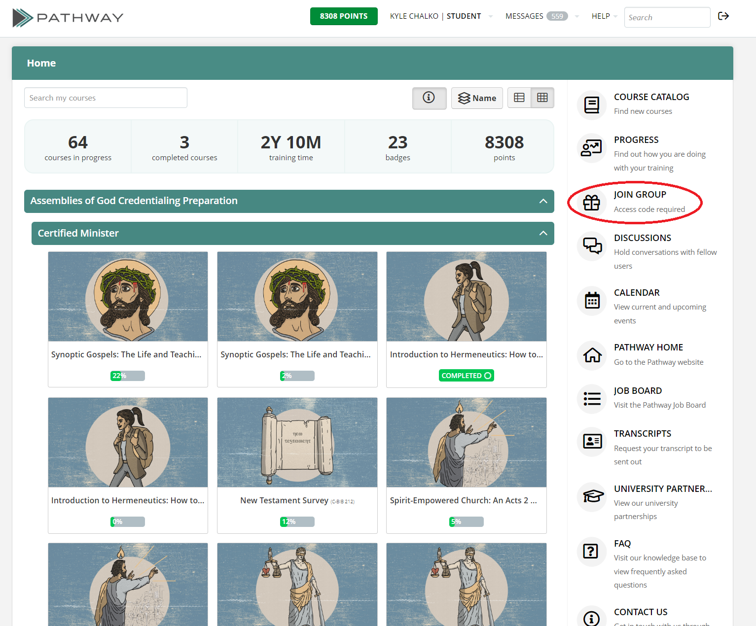Click the Pathway Home house icon
This screenshot has height=626, width=756.
(x=591, y=355)
